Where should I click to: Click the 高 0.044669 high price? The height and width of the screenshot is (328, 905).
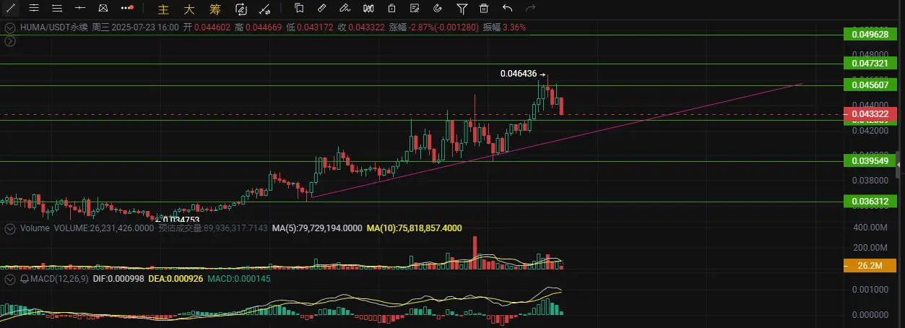(259, 27)
